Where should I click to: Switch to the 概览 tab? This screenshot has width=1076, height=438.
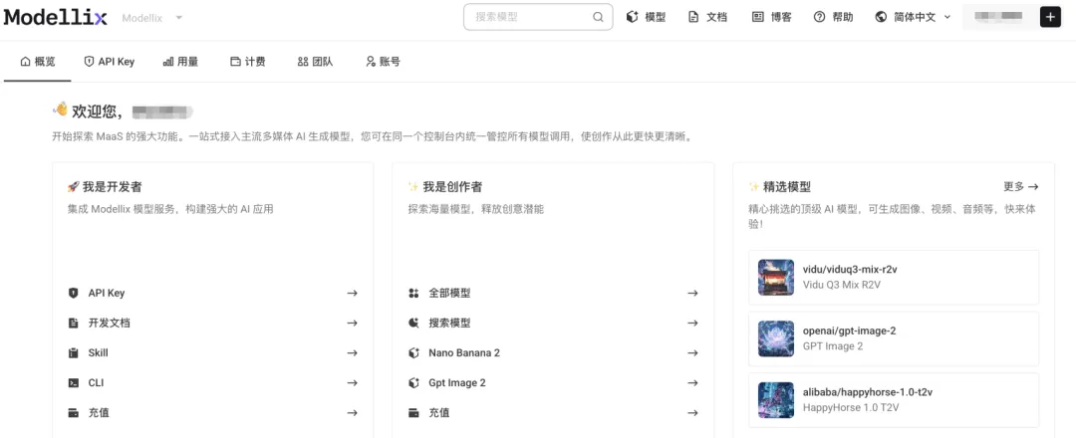(x=38, y=62)
